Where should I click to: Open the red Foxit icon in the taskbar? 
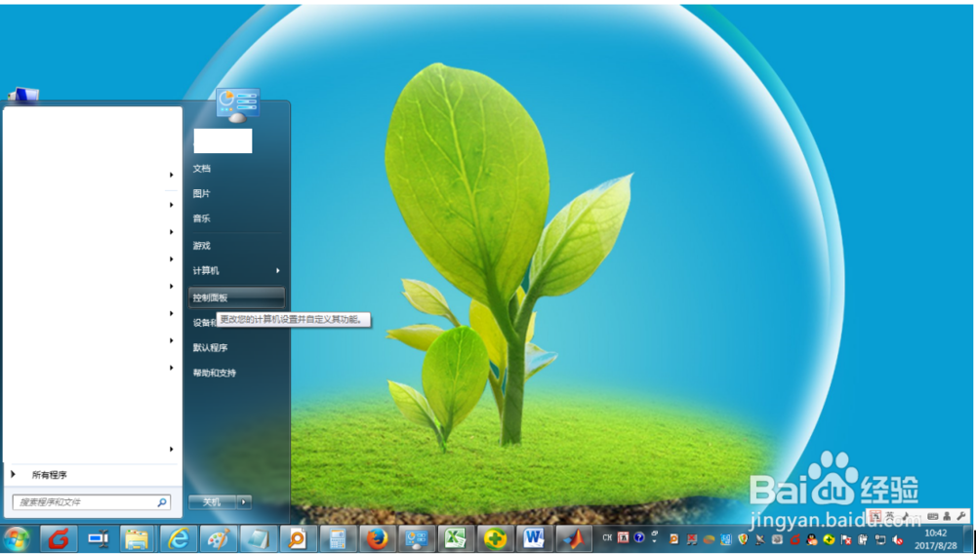point(60,539)
